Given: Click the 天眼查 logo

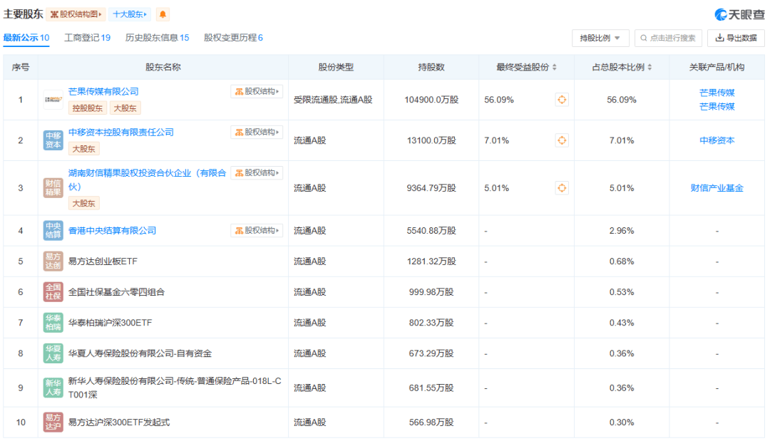Looking at the screenshot, I should click(739, 14).
